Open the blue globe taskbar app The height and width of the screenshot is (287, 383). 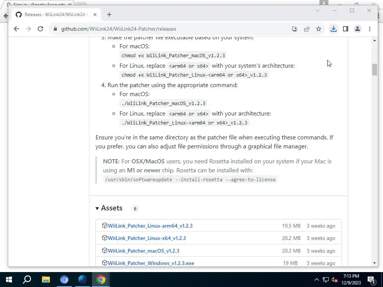pos(83,280)
